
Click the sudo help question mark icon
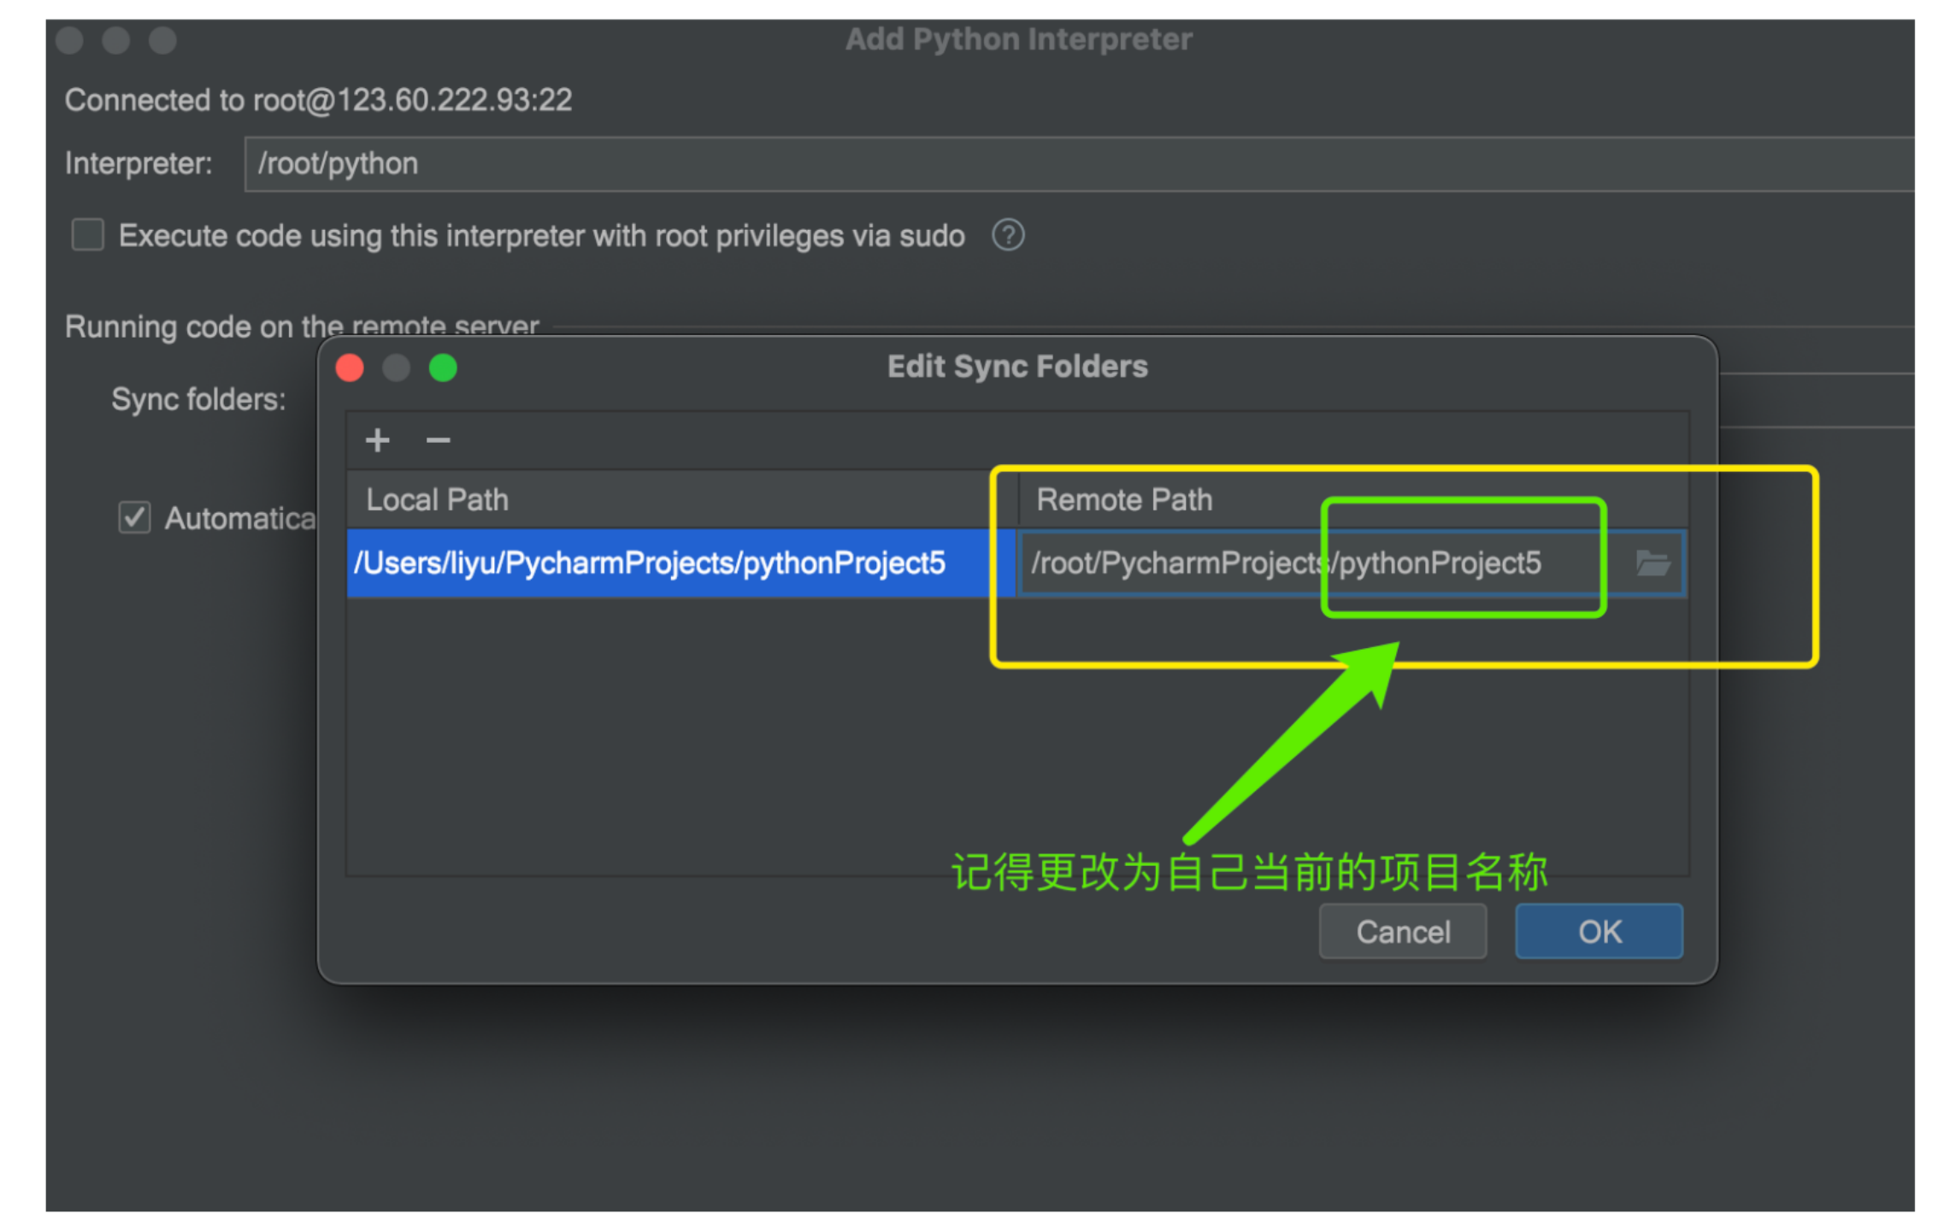tap(1007, 235)
